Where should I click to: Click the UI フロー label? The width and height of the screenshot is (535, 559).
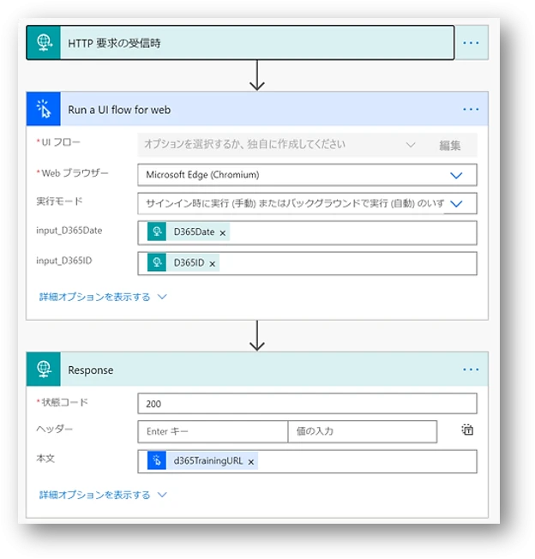pyautogui.click(x=61, y=142)
